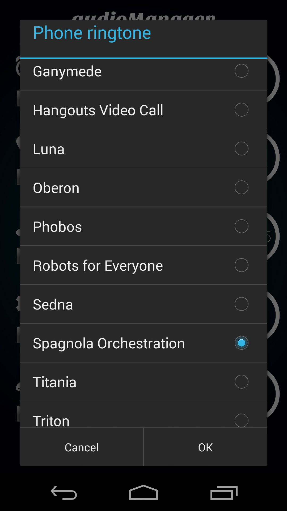287x511 pixels.
Task: Cancel the ringtone selection dialog
Action: [82, 447]
